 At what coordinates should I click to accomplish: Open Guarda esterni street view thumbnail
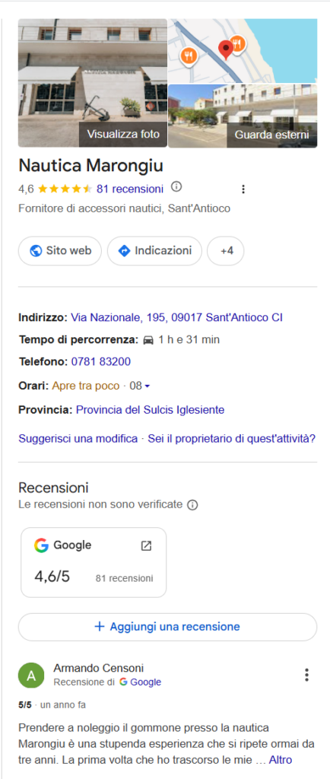coord(243,116)
